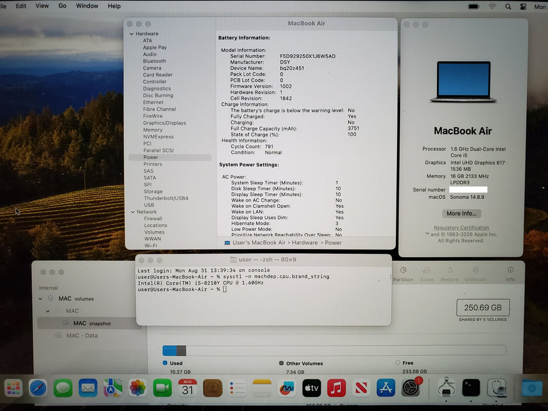
Task: Click the System Information Dock icon
Action: 446,388
